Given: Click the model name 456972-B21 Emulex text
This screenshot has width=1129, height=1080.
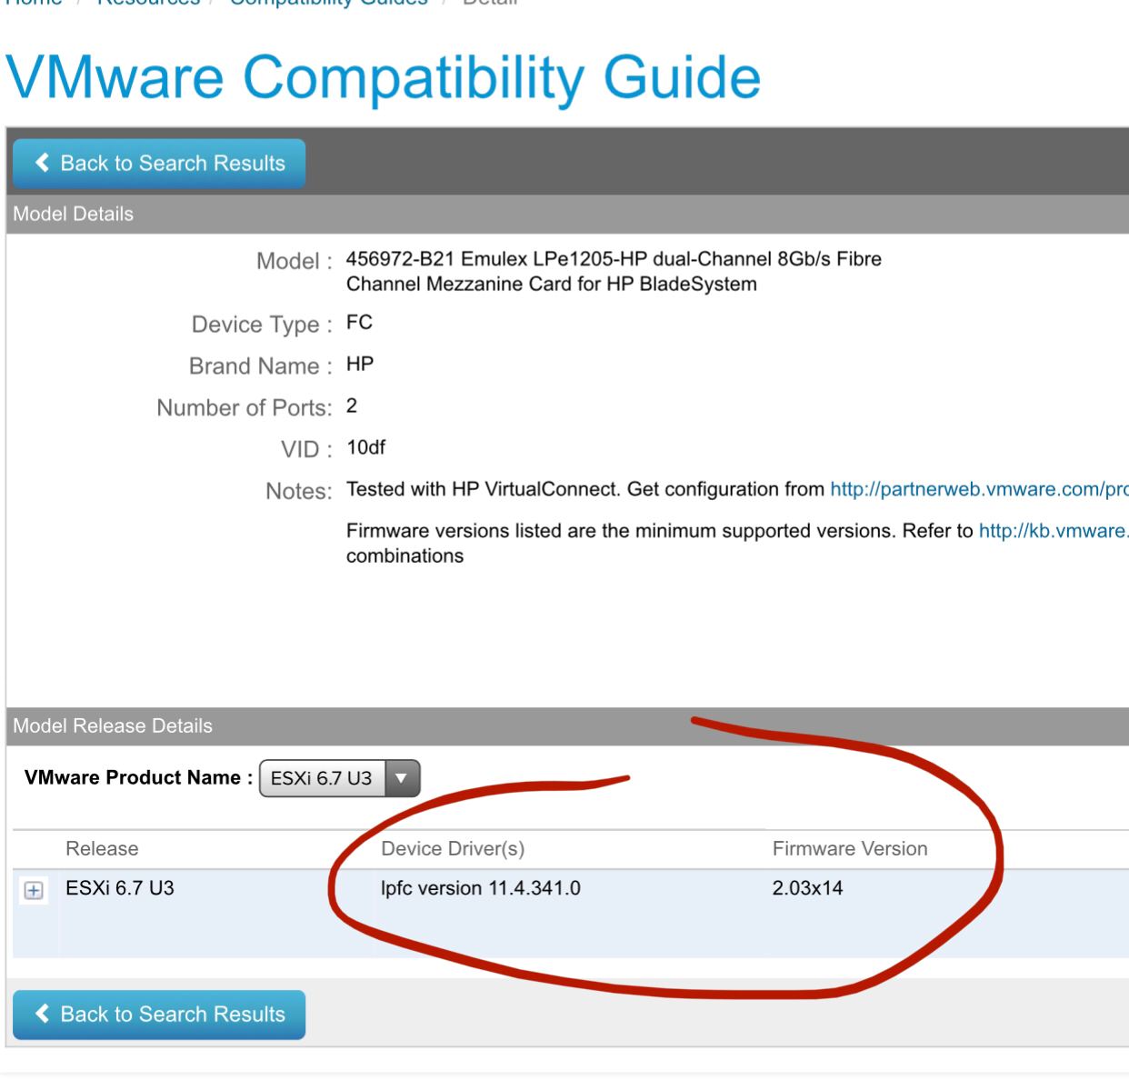Looking at the screenshot, I should tap(614, 272).
